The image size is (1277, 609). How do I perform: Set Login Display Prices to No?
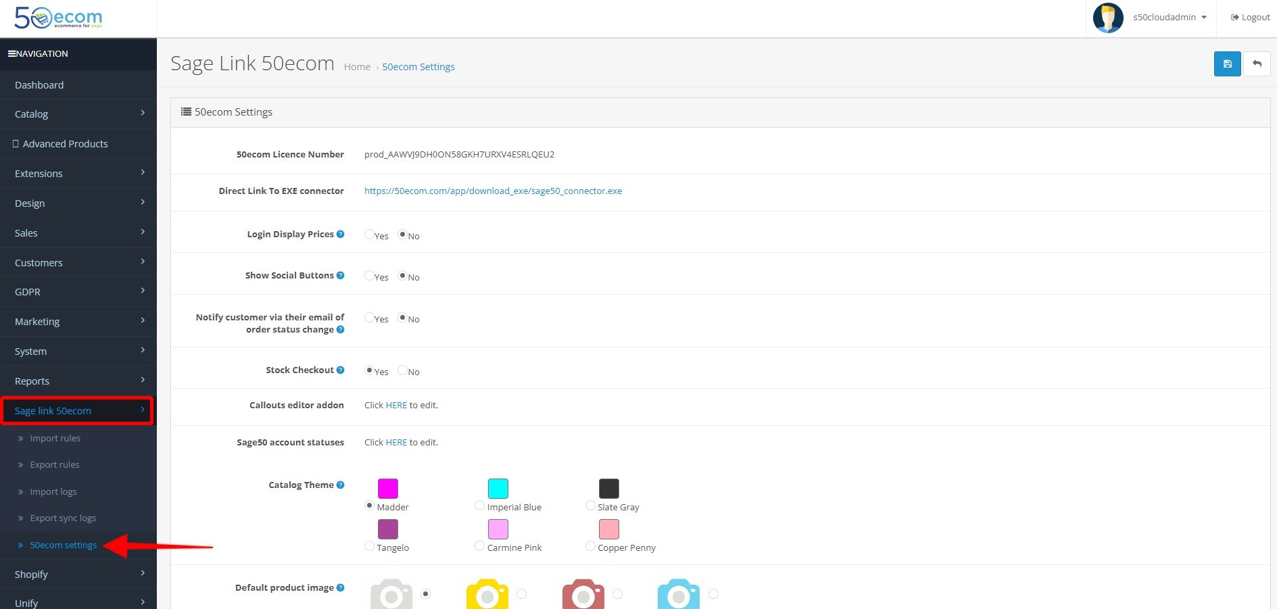tap(403, 235)
